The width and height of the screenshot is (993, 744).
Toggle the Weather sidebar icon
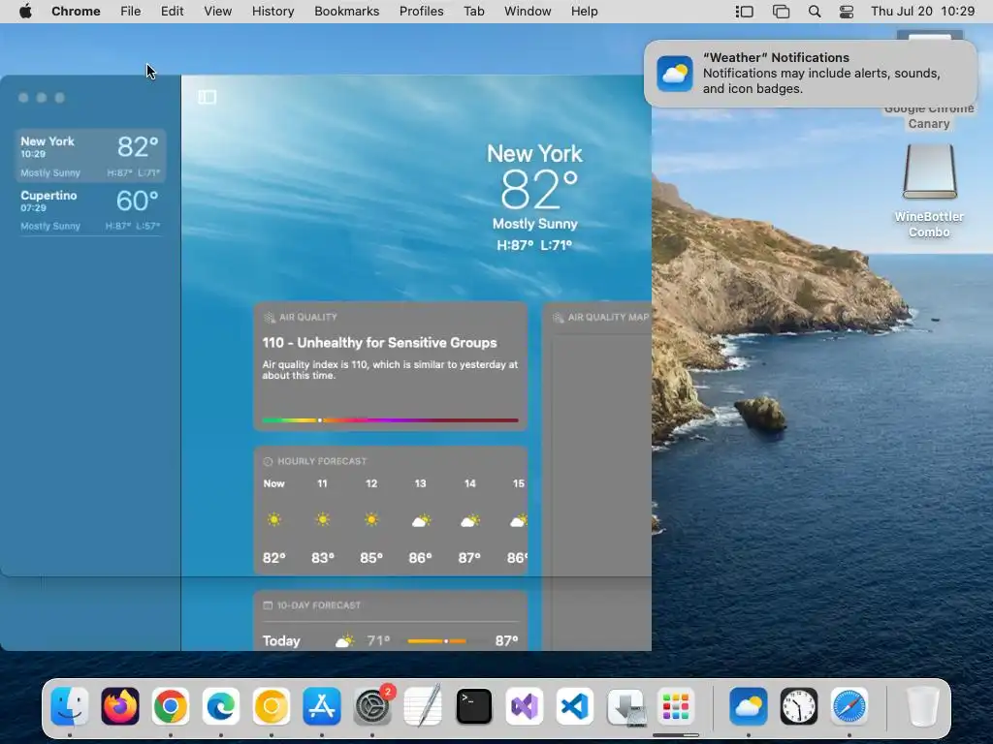tap(208, 97)
